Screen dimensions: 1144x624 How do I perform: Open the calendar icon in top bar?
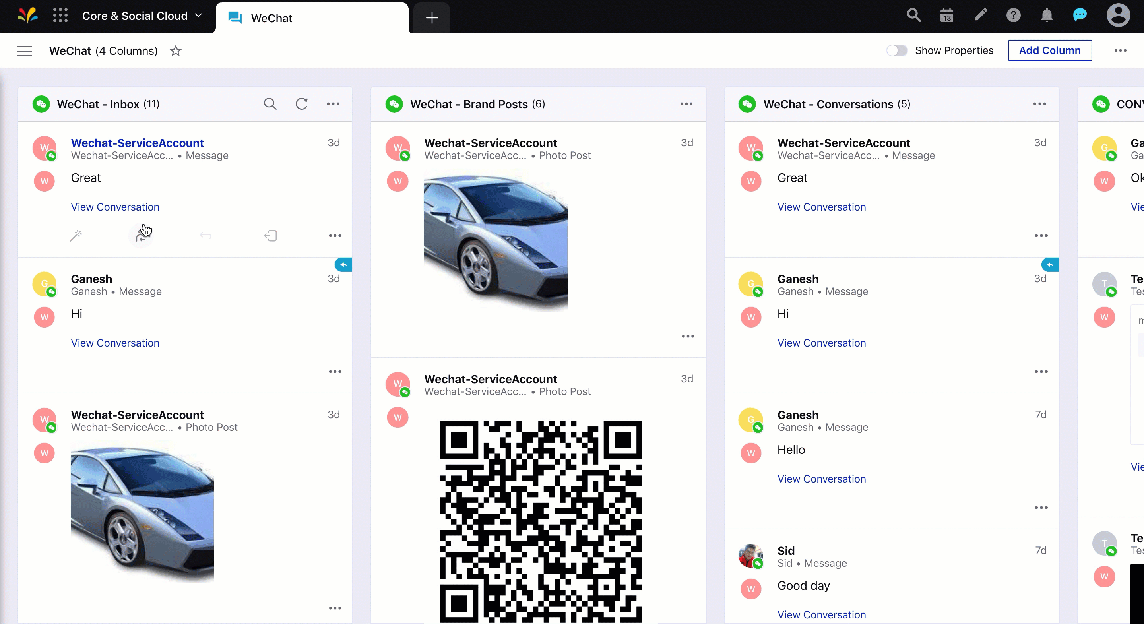pyautogui.click(x=947, y=16)
